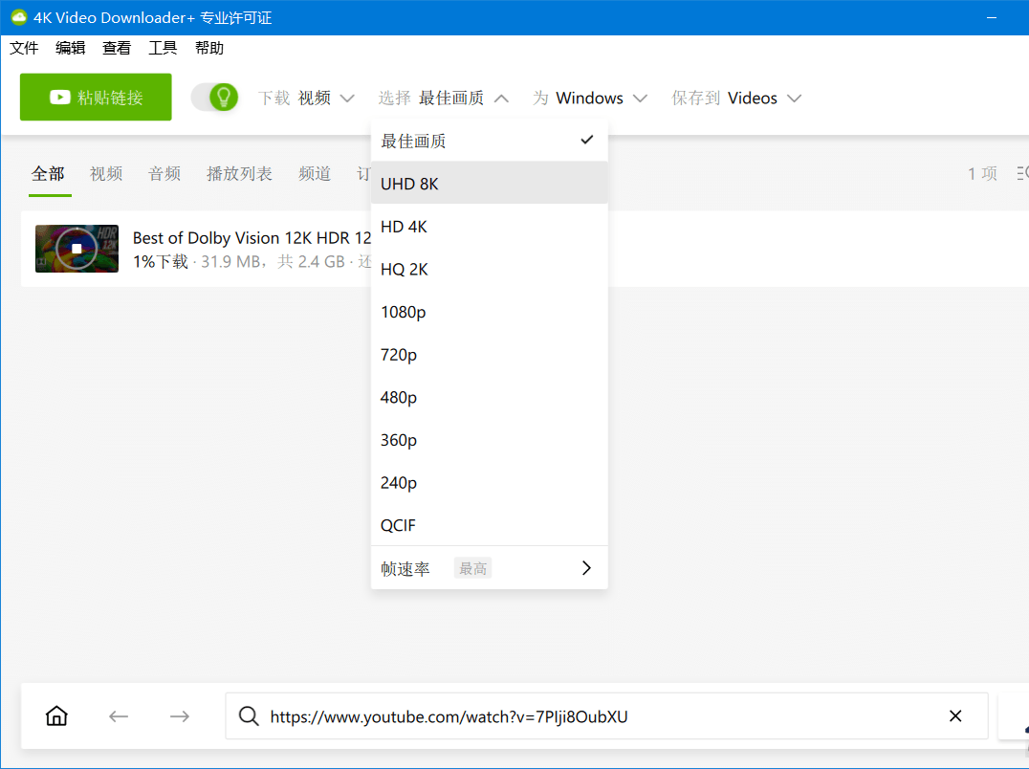The image size is (1029, 769).
Task: Select 240p quality option
Action: [x=490, y=482]
